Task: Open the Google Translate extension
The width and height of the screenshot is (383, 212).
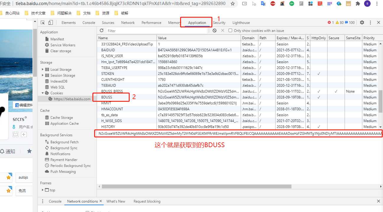Action: coord(263,4)
